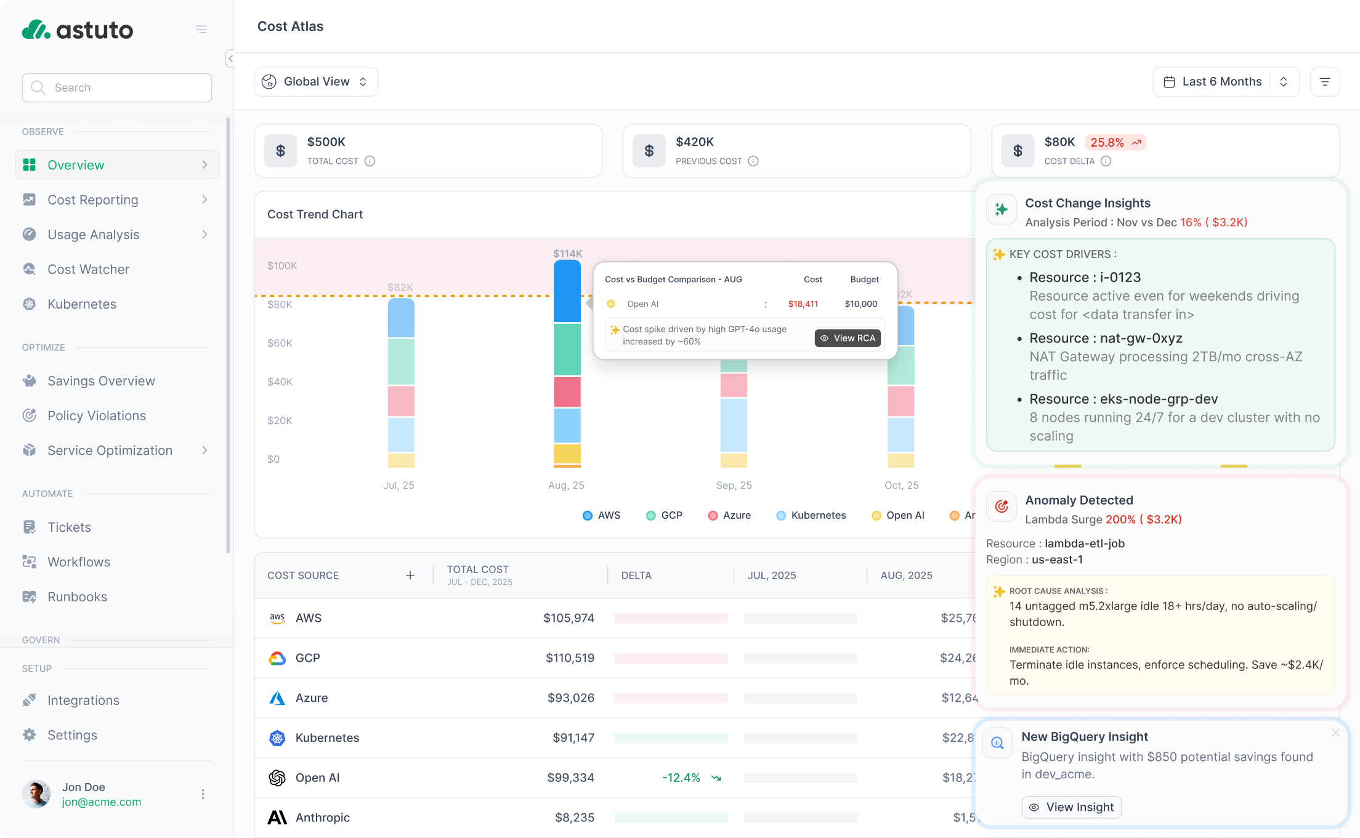Add a column with Cost Source plus icon

pyautogui.click(x=410, y=575)
